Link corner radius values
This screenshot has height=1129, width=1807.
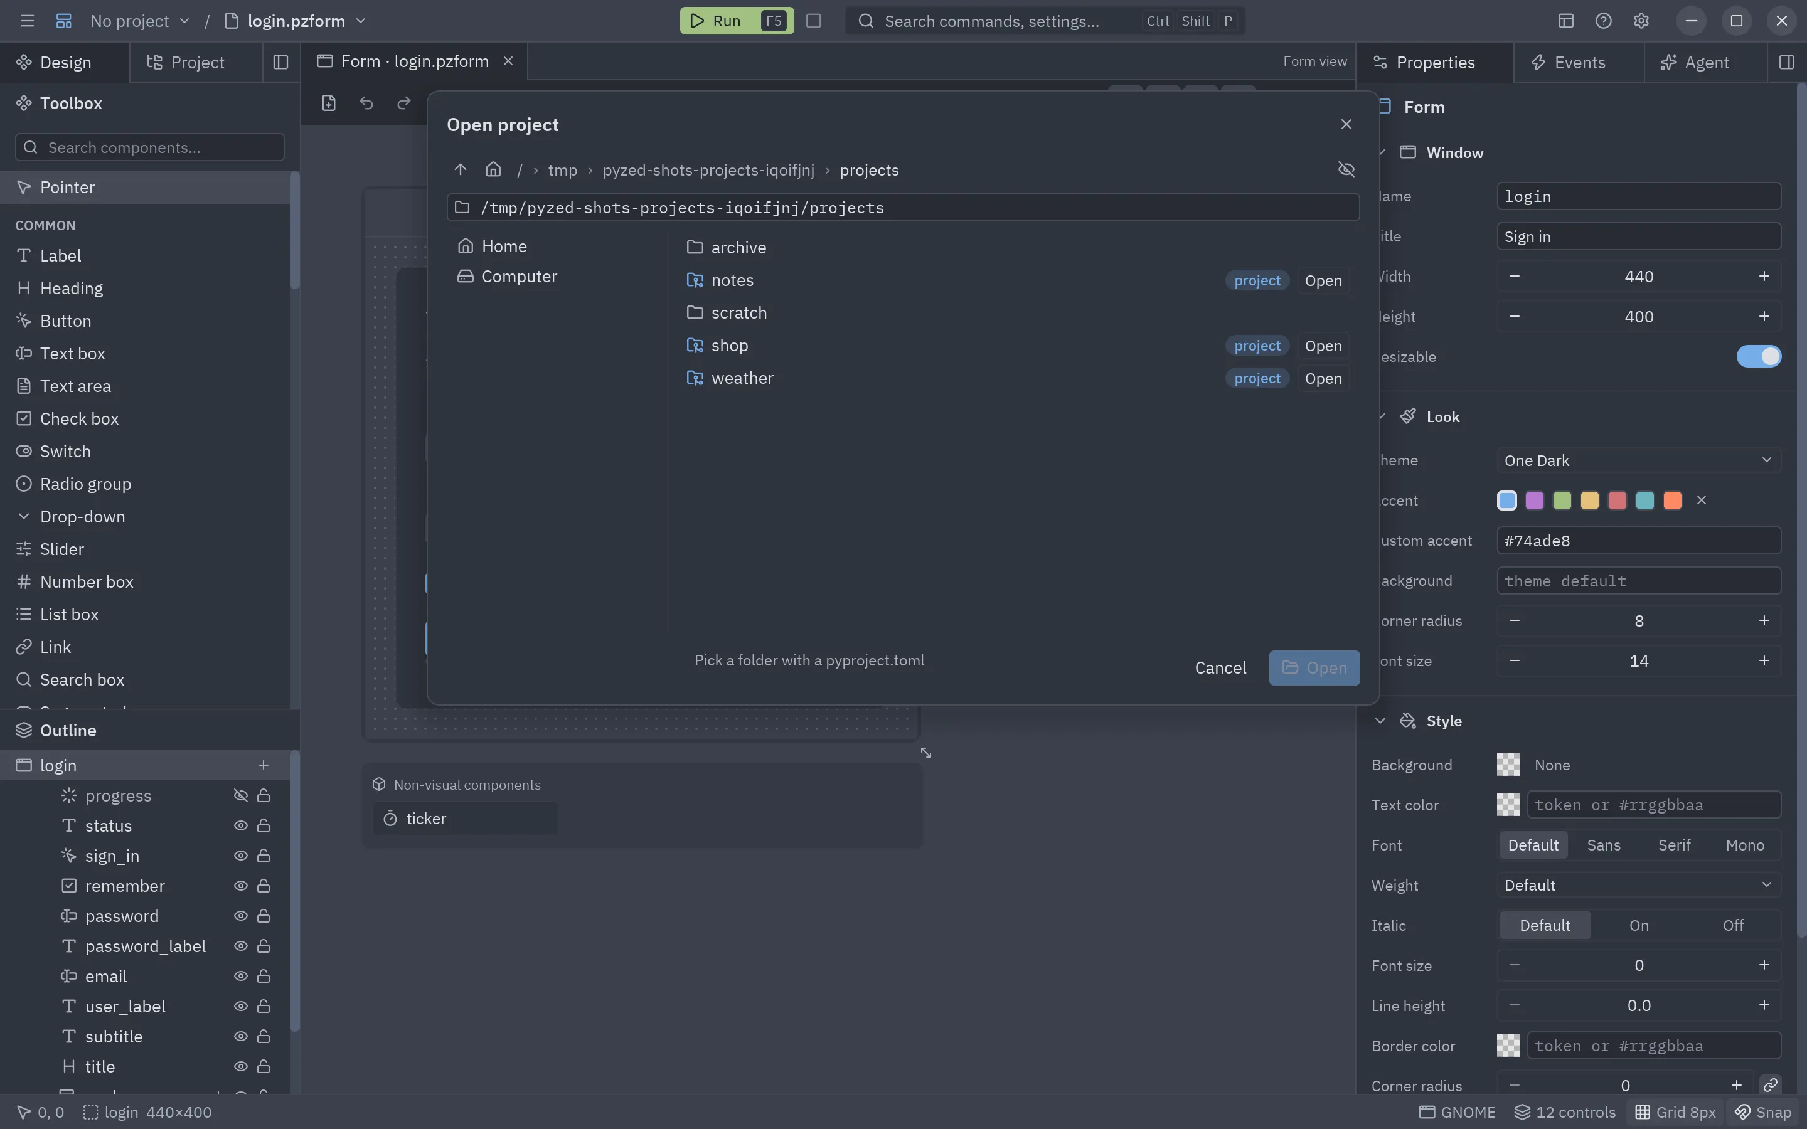(1769, 1085)
